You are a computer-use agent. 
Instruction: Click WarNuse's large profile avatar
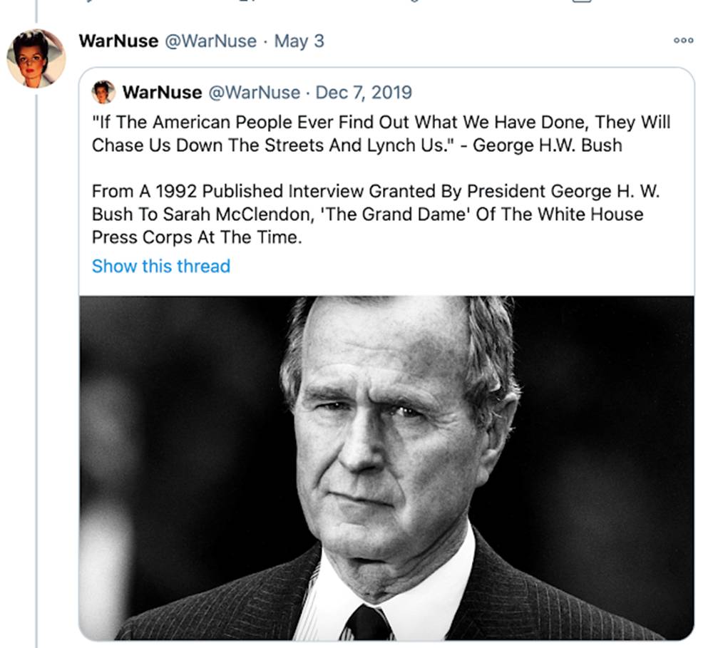(36, 58)
